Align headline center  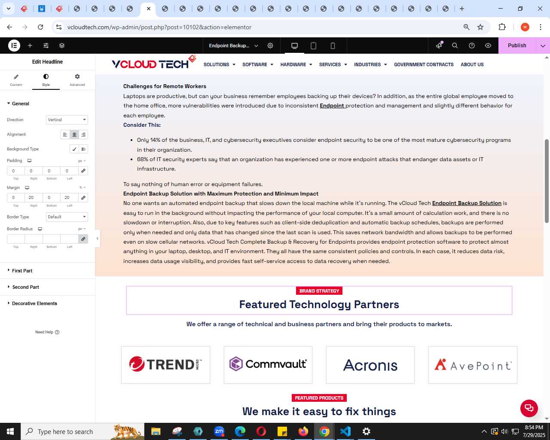[74, 134]
